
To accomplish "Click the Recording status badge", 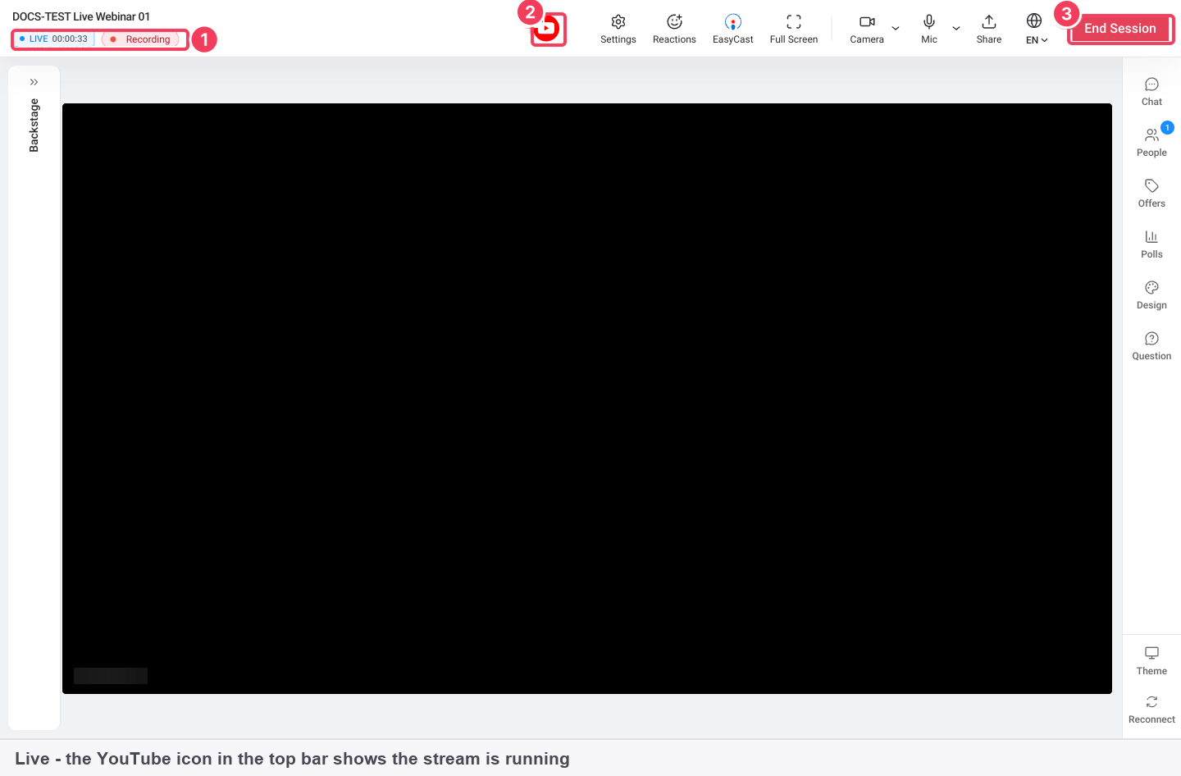I will [140, 39].
